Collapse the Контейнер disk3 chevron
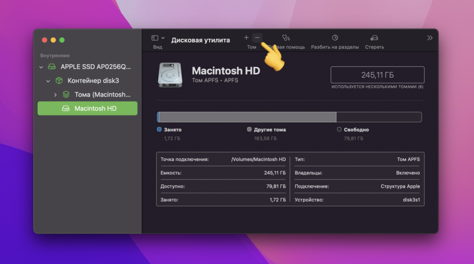 (48, 81)
